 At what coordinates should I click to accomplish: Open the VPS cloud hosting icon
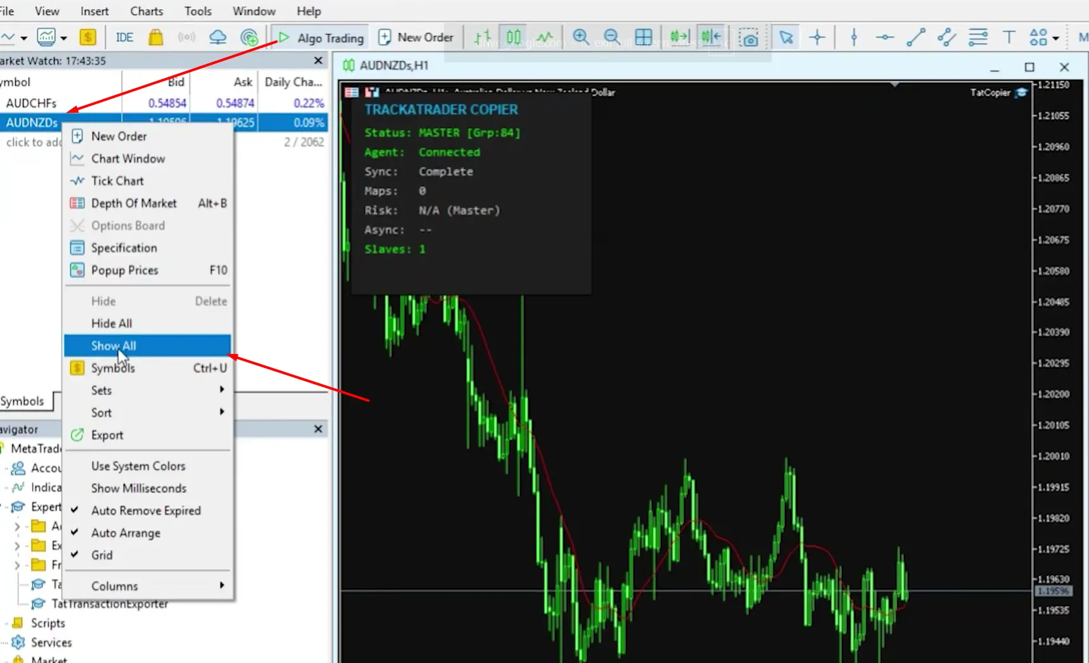coord(217,37)
